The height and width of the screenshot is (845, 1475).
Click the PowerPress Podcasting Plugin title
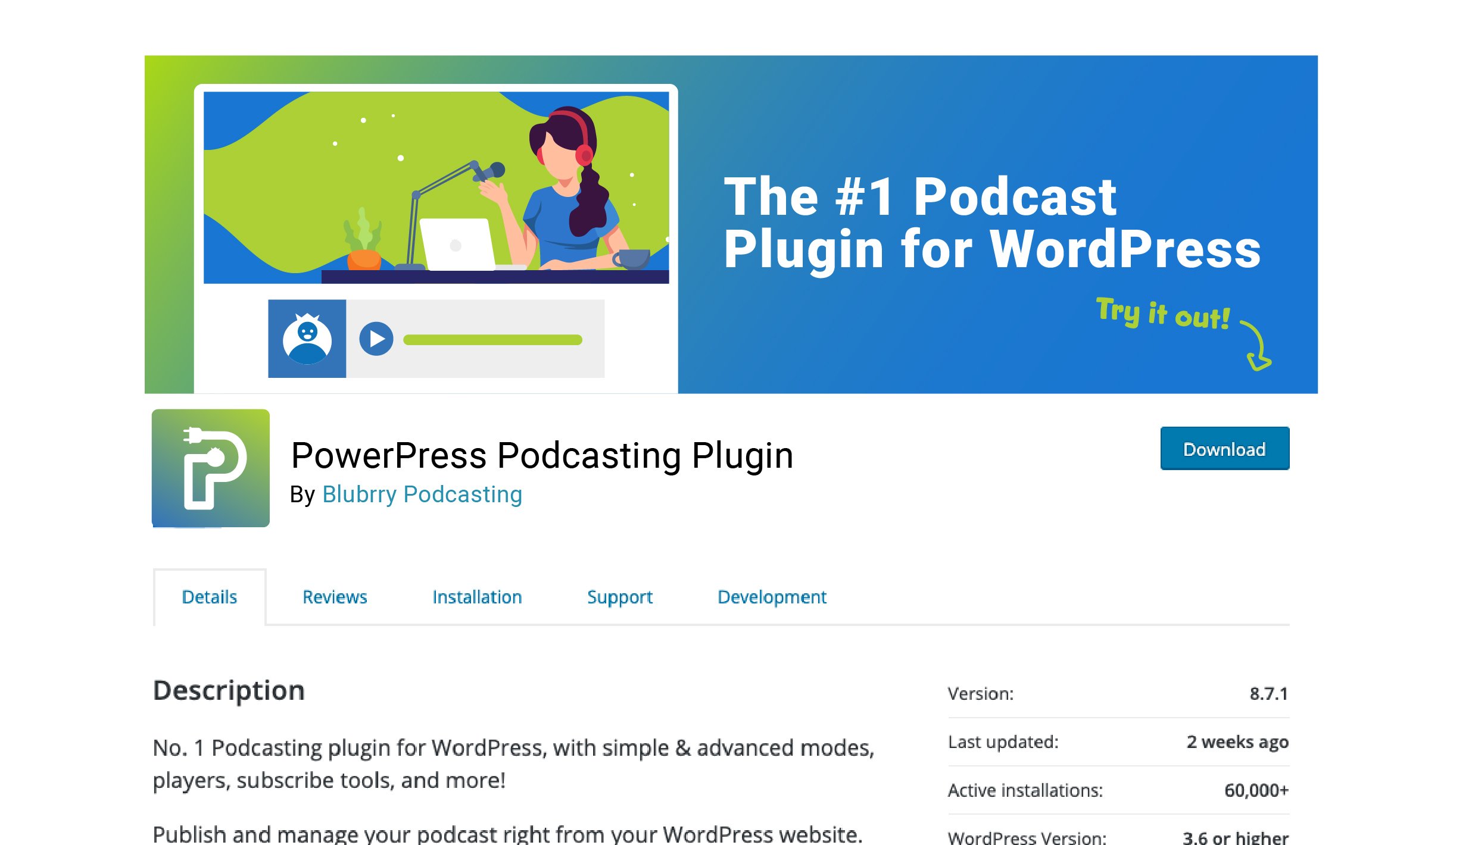[542, 456]
